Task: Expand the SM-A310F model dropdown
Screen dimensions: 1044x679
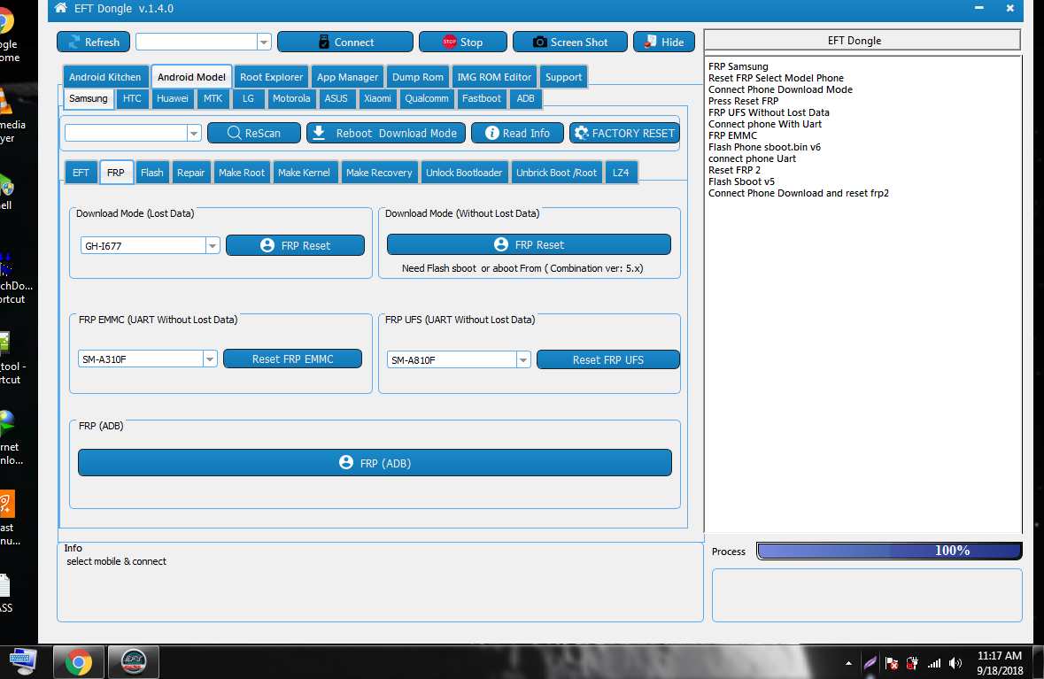Action: [x=210, y=359]
